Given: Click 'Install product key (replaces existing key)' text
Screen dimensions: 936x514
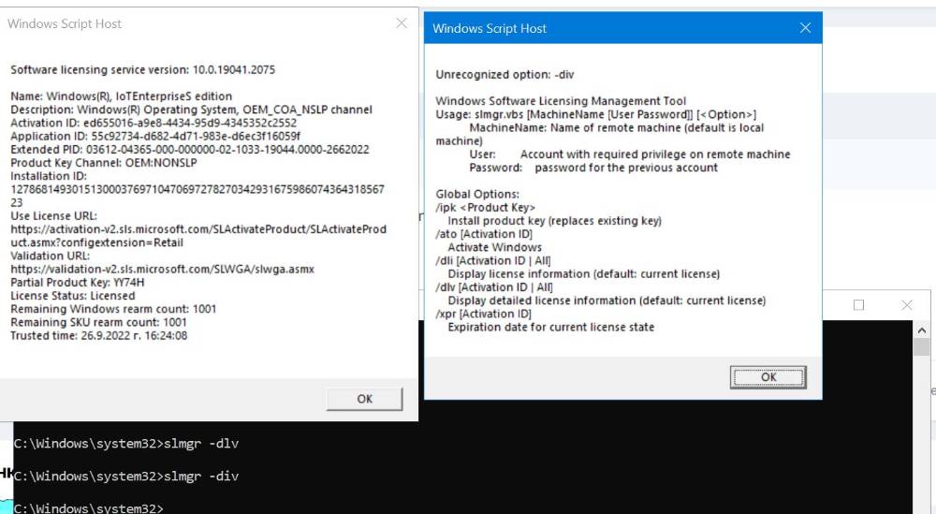Looking at the screenshot, I should (554, 221).
